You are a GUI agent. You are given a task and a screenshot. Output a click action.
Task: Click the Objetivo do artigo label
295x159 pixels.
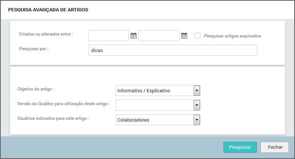[x=36, y=89]
